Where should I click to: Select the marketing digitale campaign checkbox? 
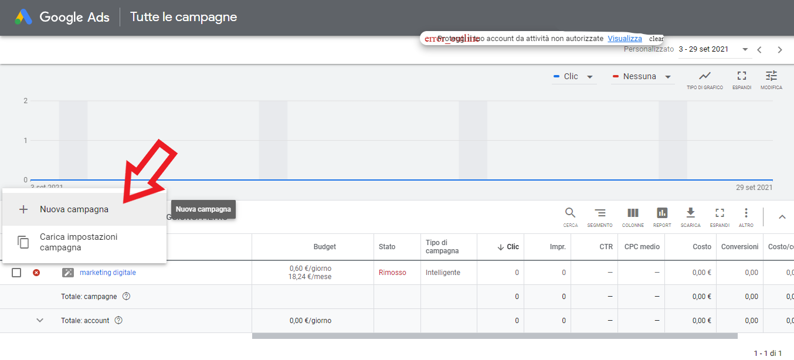coord(16,273)
